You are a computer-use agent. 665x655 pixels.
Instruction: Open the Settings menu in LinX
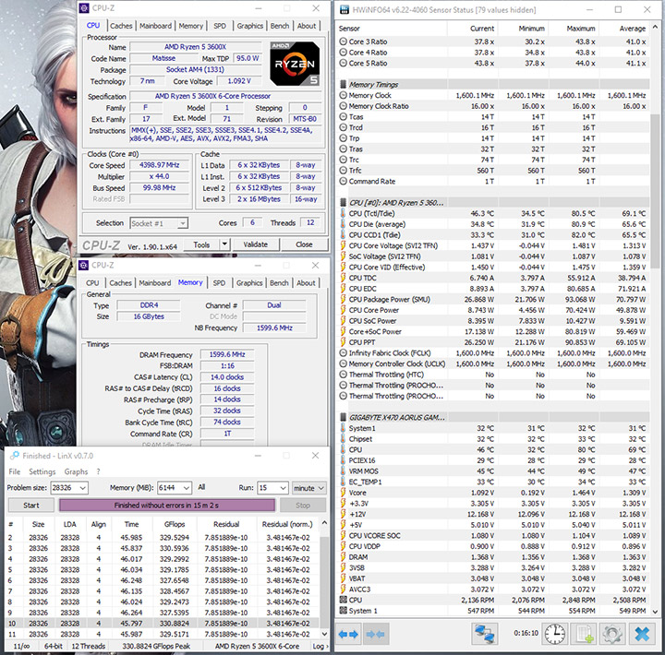(42, 471)
